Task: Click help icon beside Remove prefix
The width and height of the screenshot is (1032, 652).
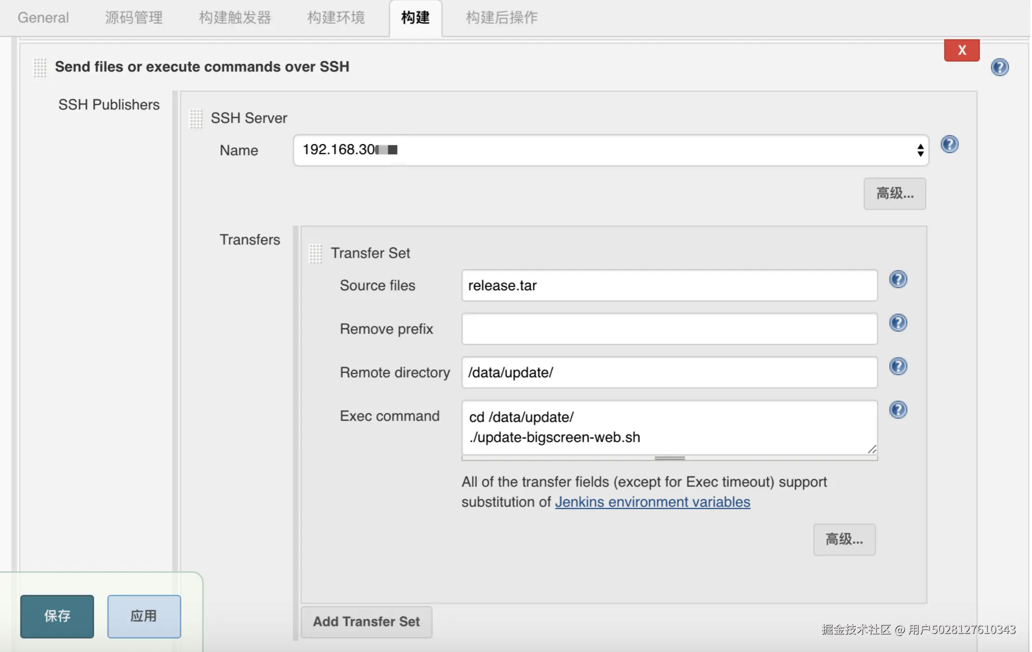Action: pyautogui.click(x=898, y=323)
